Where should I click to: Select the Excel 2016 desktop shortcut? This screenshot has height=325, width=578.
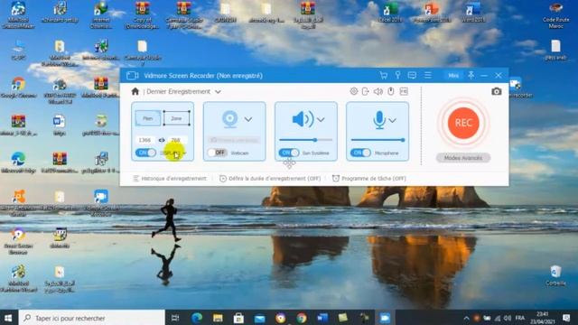390,13
